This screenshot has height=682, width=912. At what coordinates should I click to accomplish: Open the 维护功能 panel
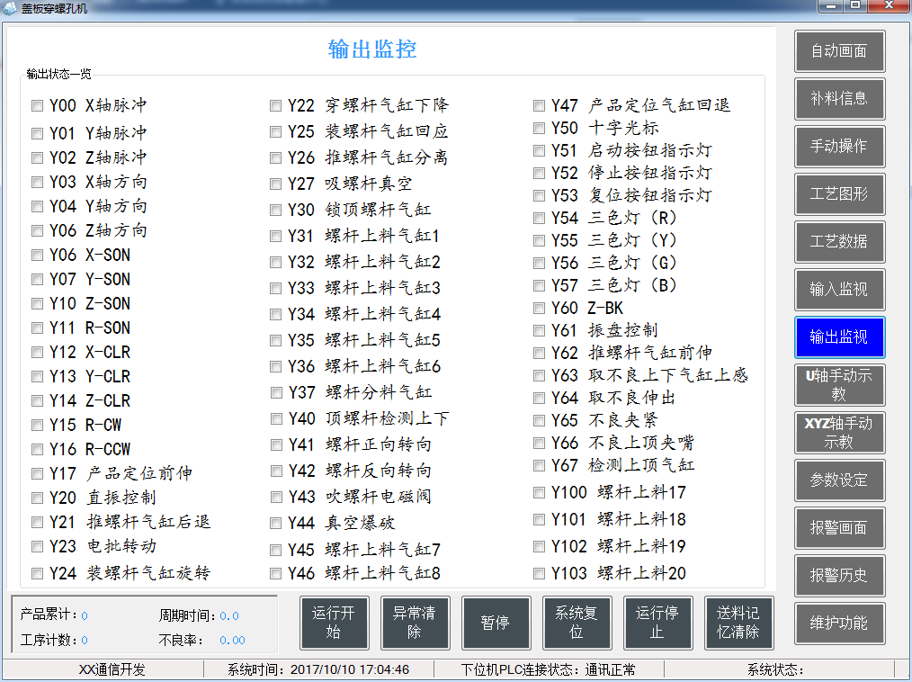[x=839, y=623]
